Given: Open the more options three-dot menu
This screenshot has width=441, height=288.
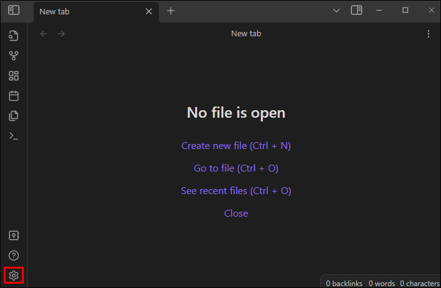Looking at the screenshot, I should point(428,34).
